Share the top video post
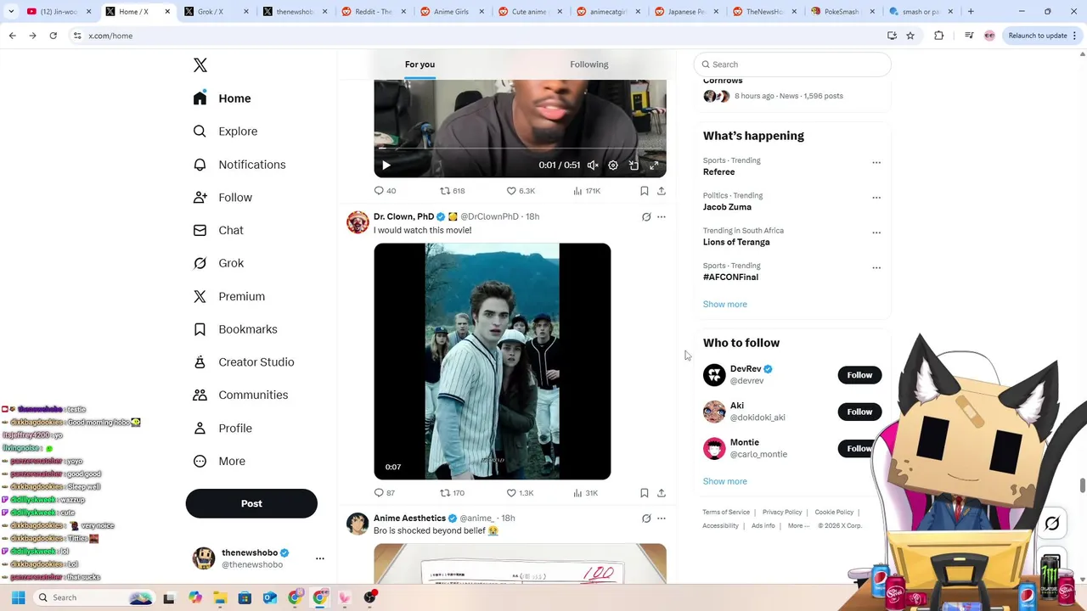This screenshot has height=611, width=1087. point(662,191)
